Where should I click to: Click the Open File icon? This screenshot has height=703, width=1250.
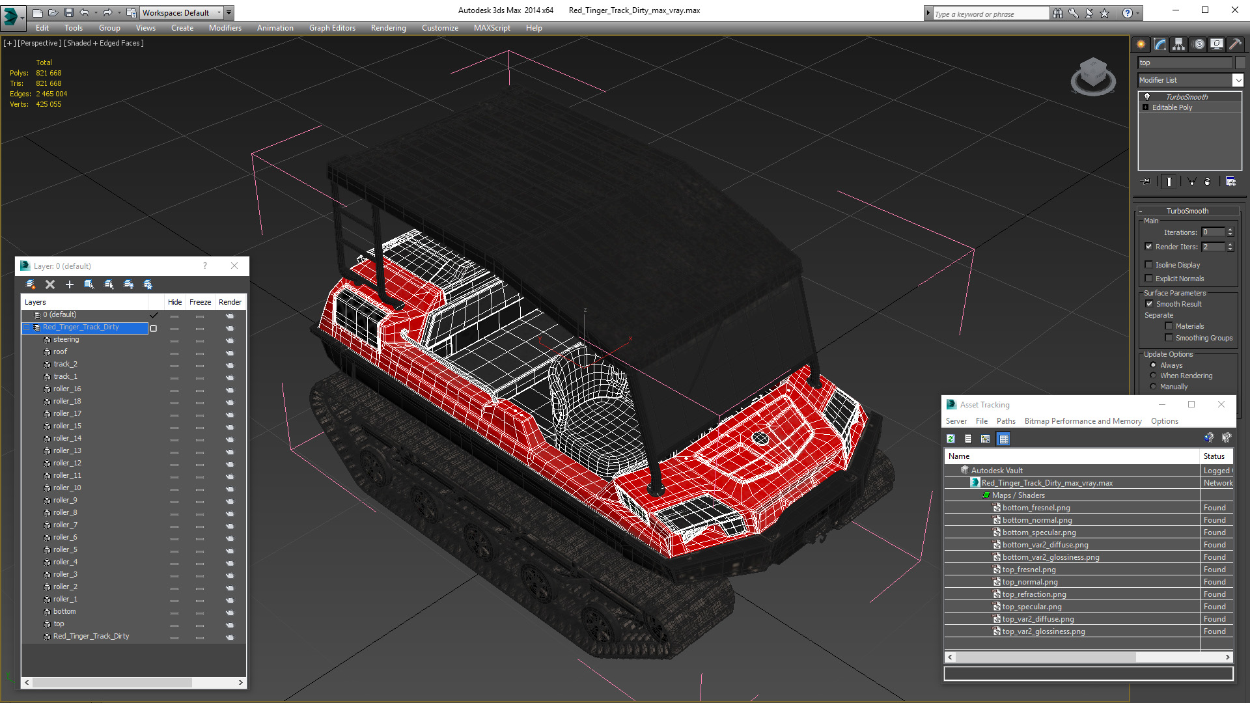click(x=53, y=12)
